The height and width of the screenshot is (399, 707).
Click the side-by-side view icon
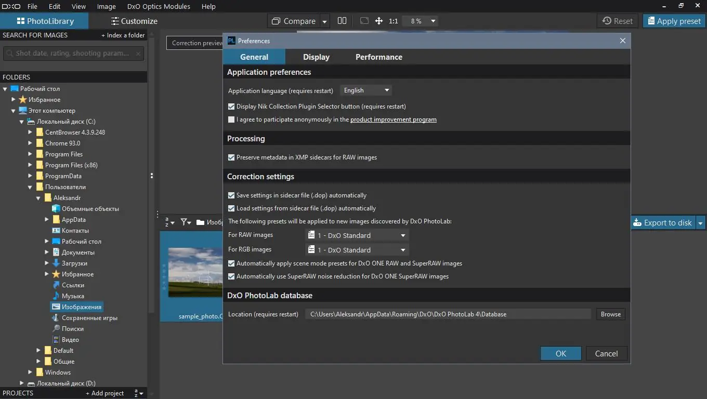342,21
